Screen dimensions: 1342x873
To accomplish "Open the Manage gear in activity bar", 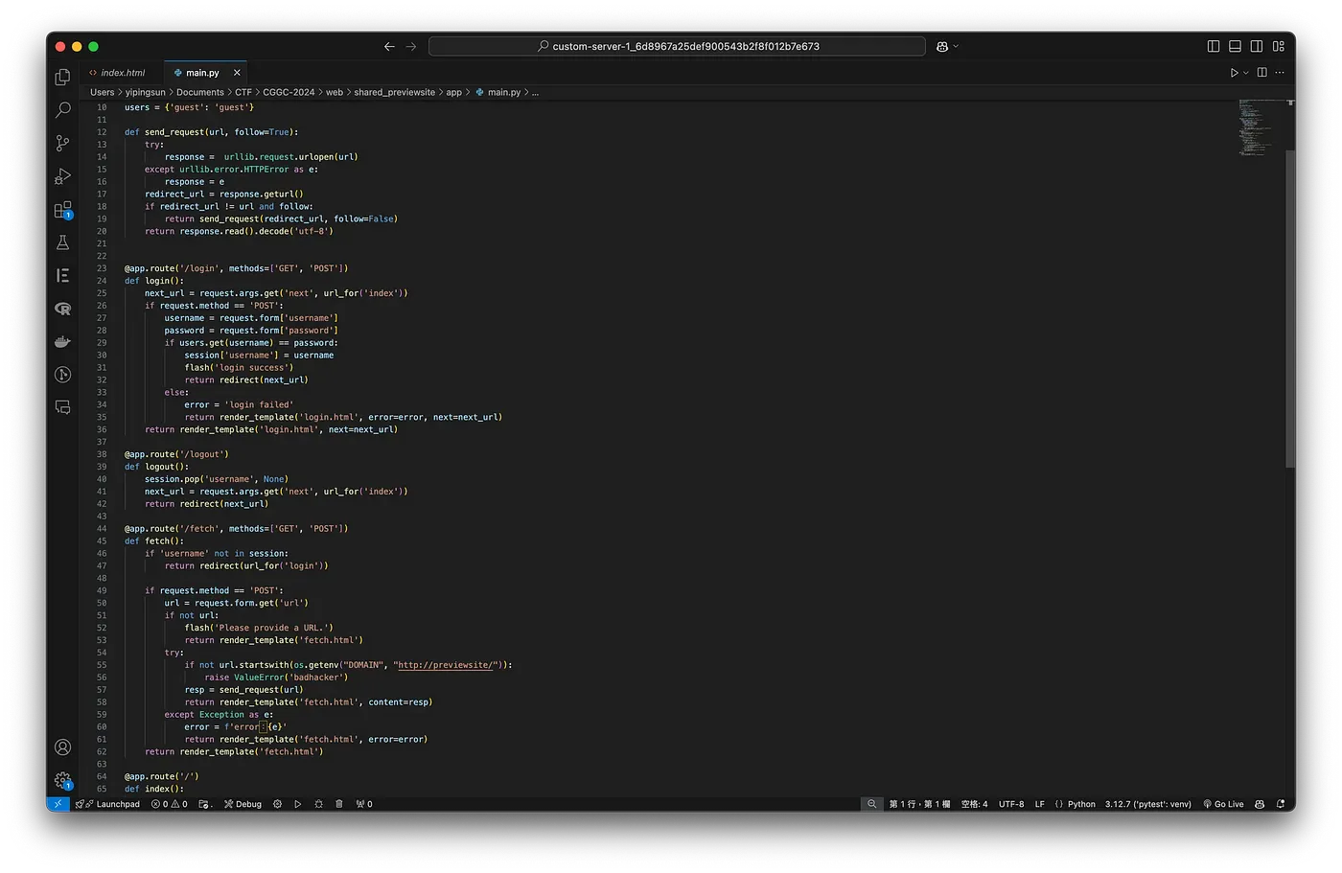I will (x=63, y=780).
